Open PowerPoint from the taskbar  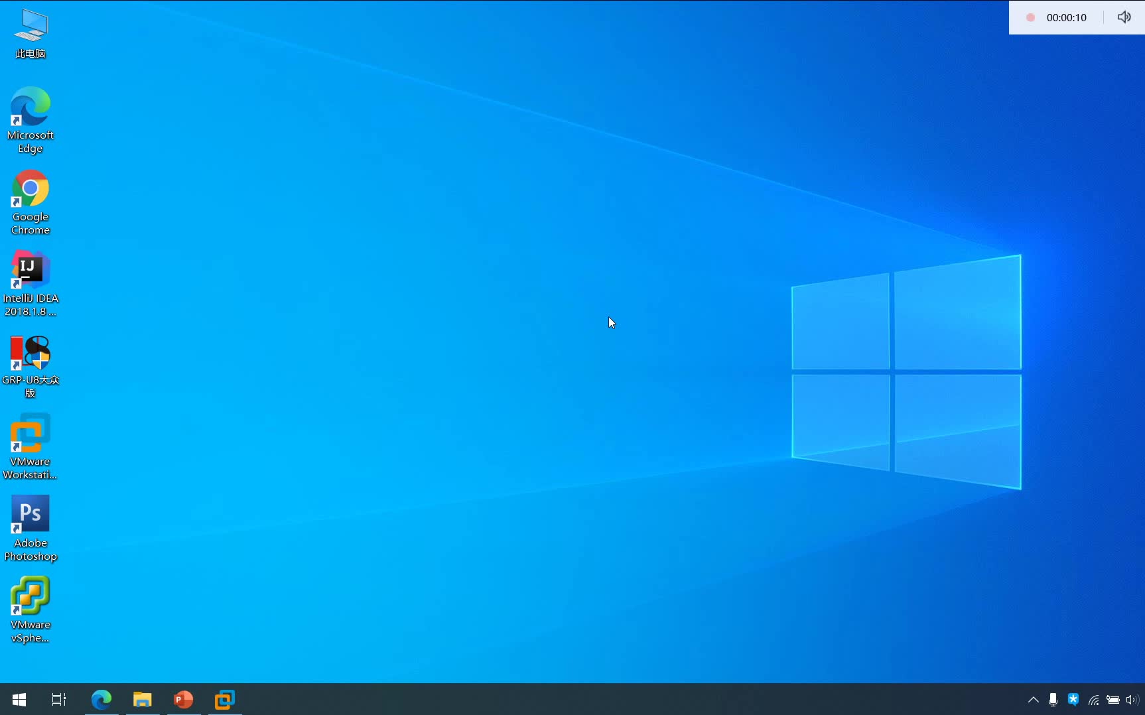click(183, 700)
